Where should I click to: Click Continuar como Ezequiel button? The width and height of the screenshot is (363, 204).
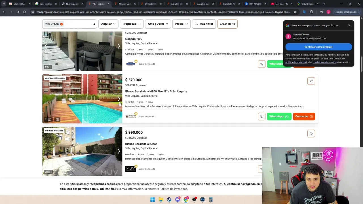tap(318, 47)
